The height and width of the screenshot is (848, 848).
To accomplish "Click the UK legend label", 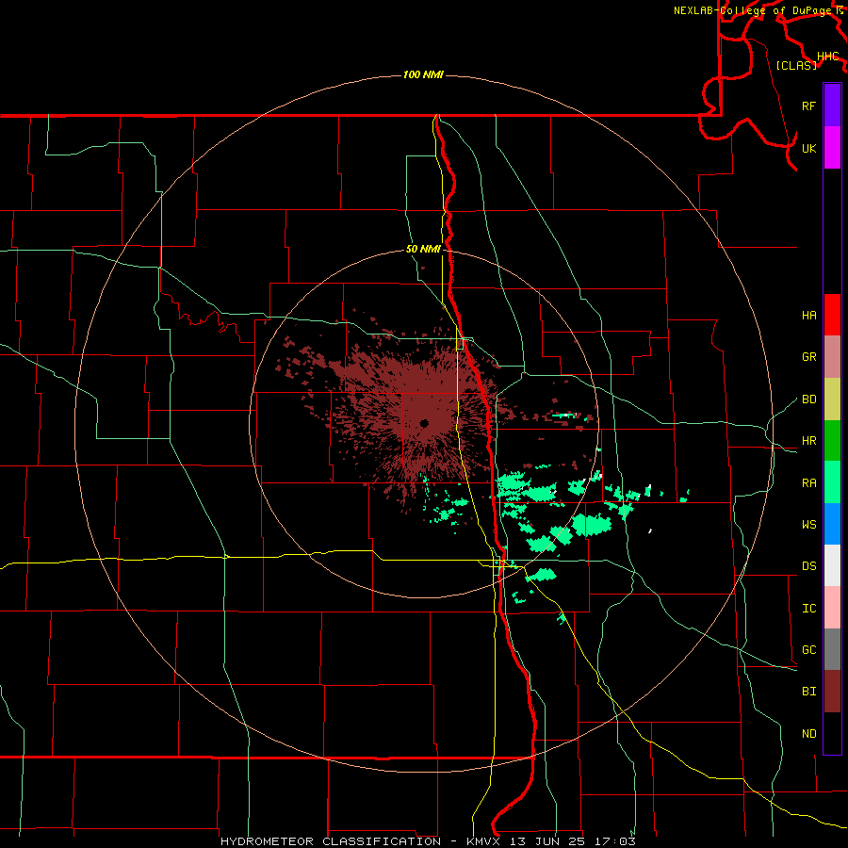I will tap(808, 148).
